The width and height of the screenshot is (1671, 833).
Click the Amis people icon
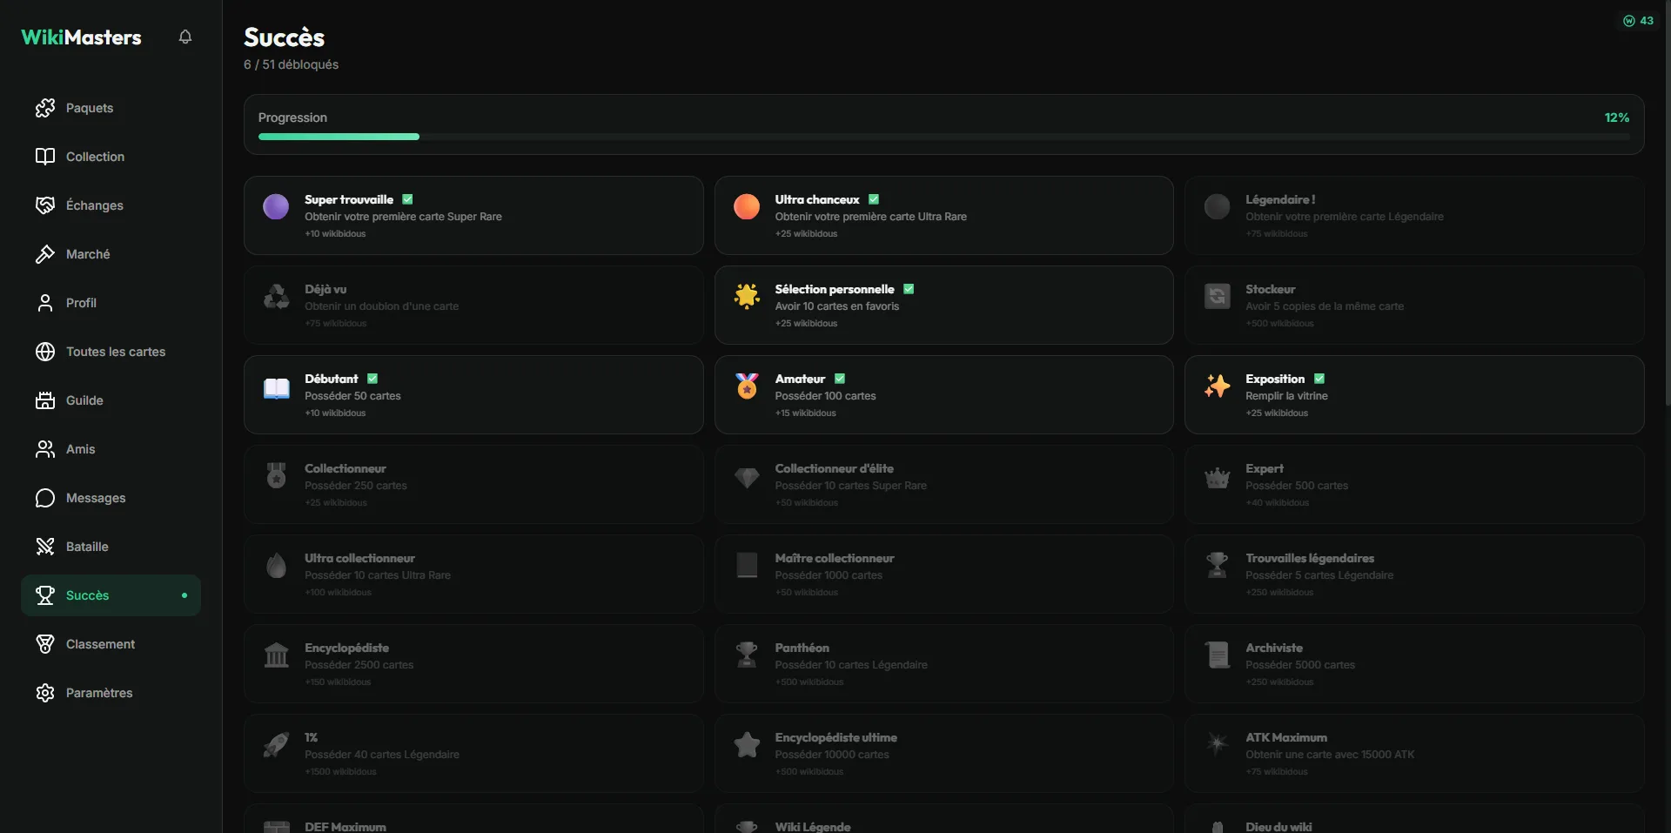[45, 449]
